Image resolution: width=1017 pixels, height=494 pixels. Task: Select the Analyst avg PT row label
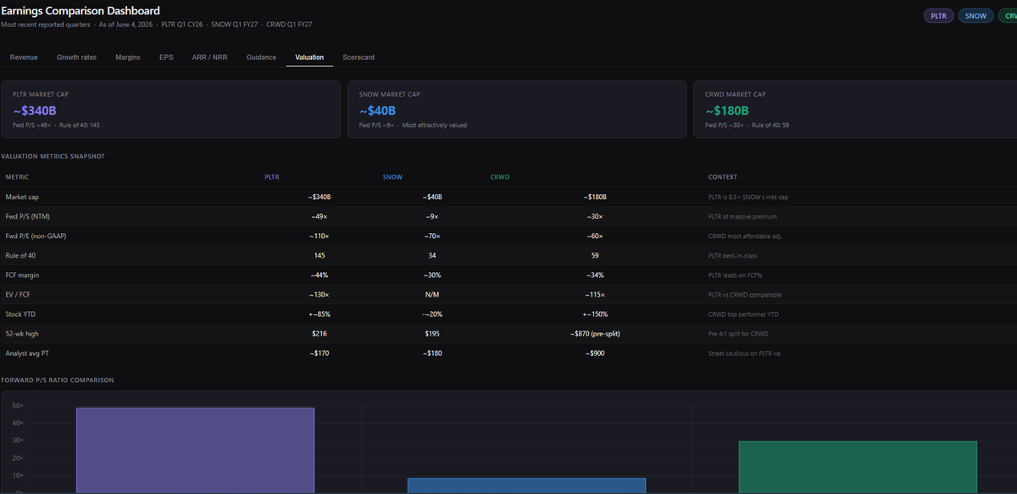tap(25, 352)
